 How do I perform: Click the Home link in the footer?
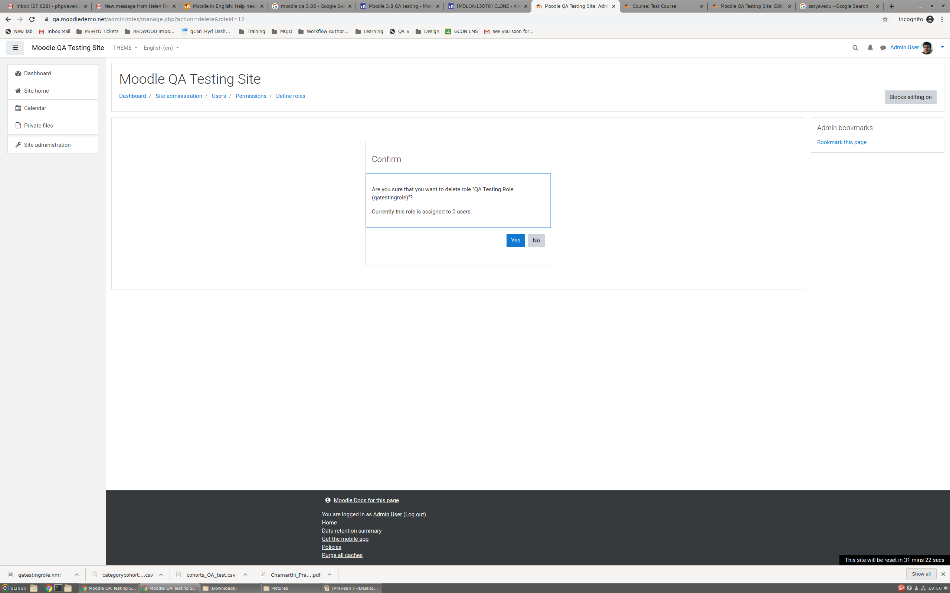(x=329, y=523)
